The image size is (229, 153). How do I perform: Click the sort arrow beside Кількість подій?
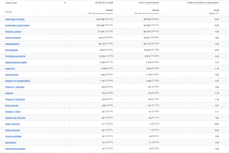pyautogui.click(x=96, y=3)
